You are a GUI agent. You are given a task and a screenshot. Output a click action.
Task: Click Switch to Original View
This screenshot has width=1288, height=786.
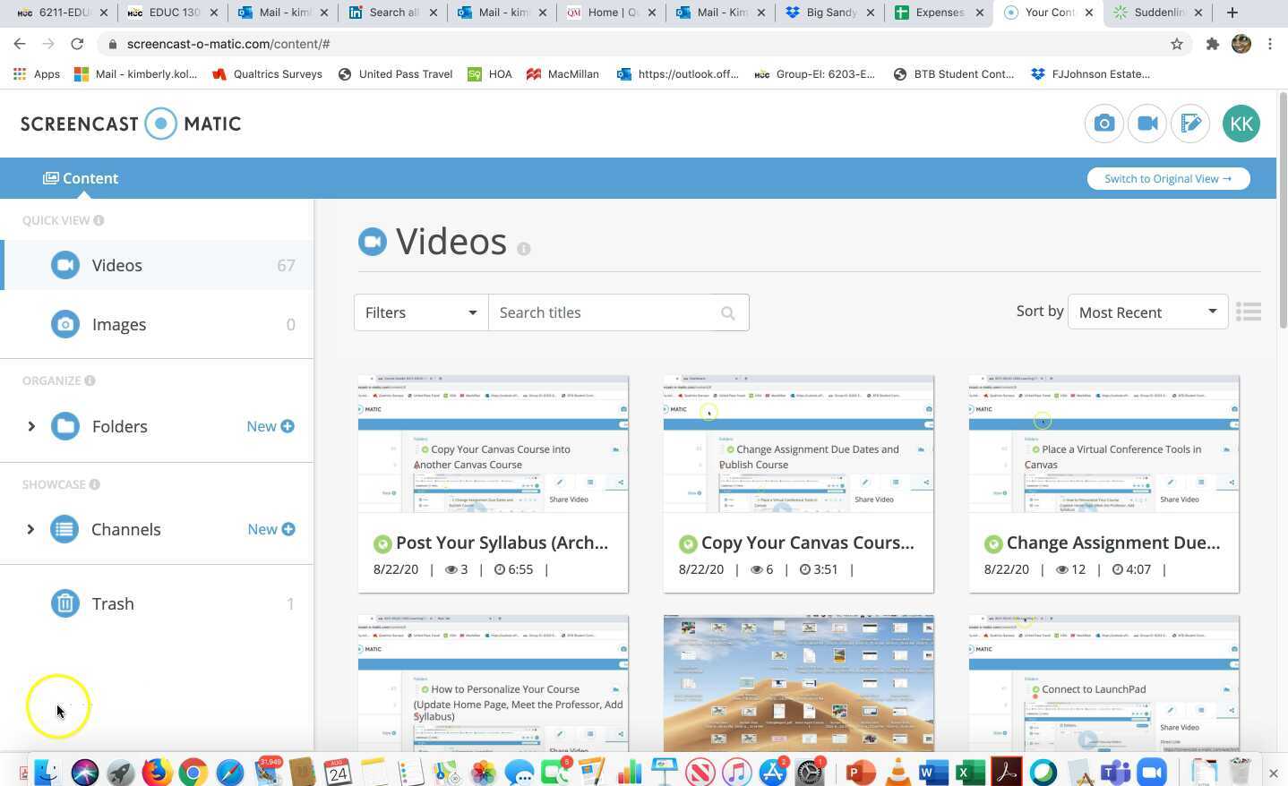[x=1167, y=178]
